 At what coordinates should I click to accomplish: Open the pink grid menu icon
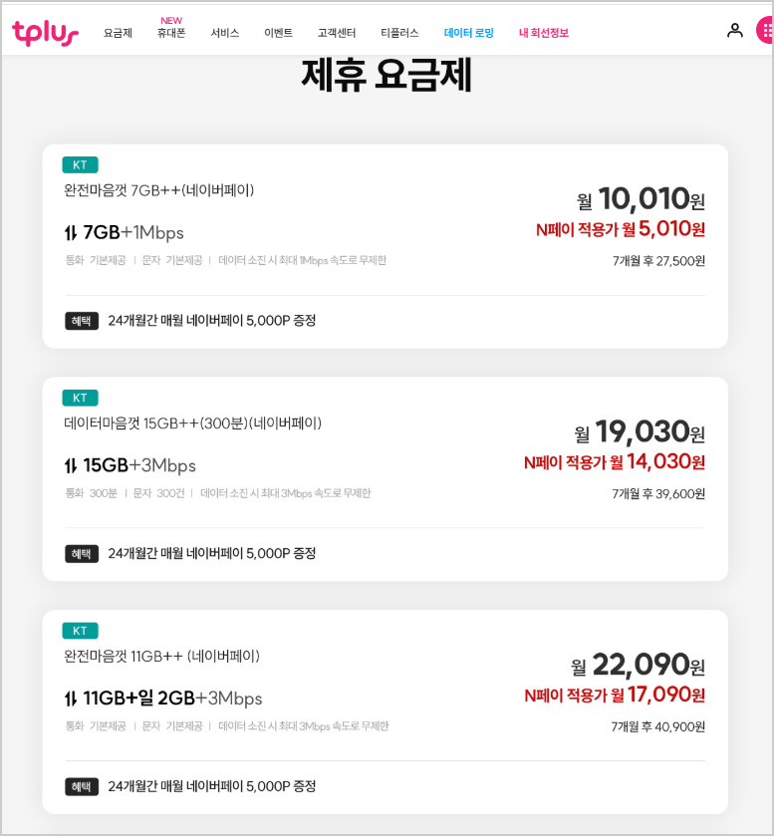coord(766,31)
